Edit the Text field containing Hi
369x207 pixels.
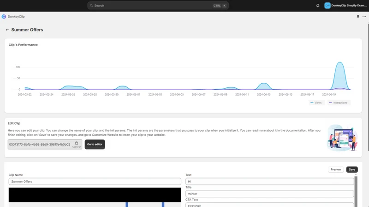(x=270, y=181)
